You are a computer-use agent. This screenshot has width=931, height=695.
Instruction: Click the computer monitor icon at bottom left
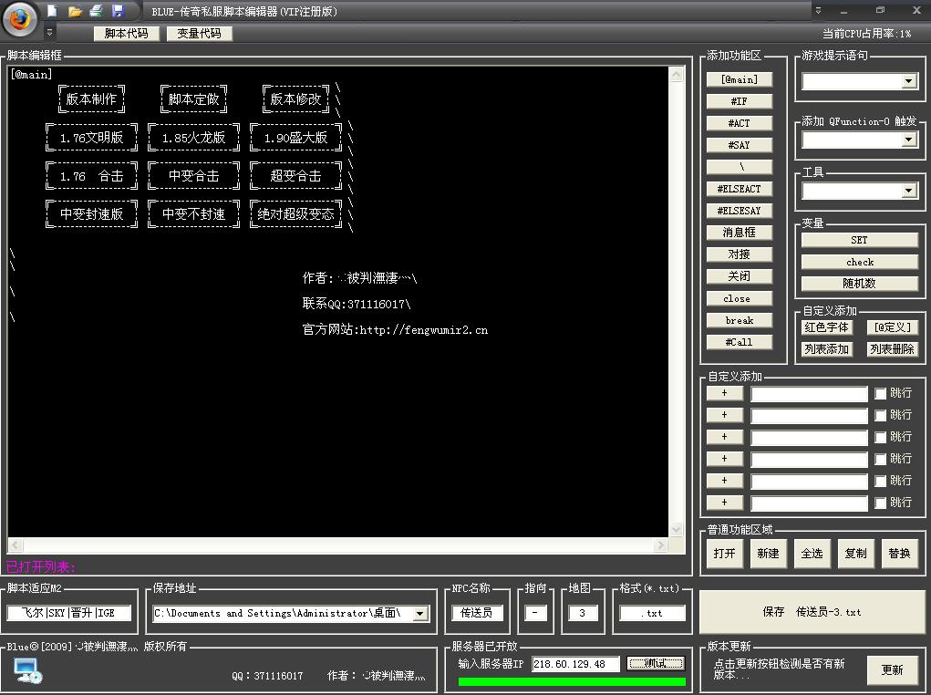coord(26,671)
